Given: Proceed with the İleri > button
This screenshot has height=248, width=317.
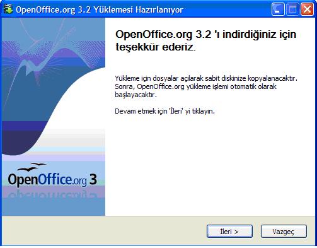Looking at the screenshot, I should coord(229,232).
